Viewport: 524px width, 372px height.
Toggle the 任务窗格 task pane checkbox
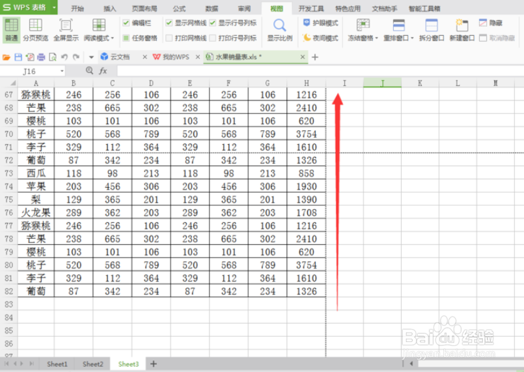pos(126,38)
